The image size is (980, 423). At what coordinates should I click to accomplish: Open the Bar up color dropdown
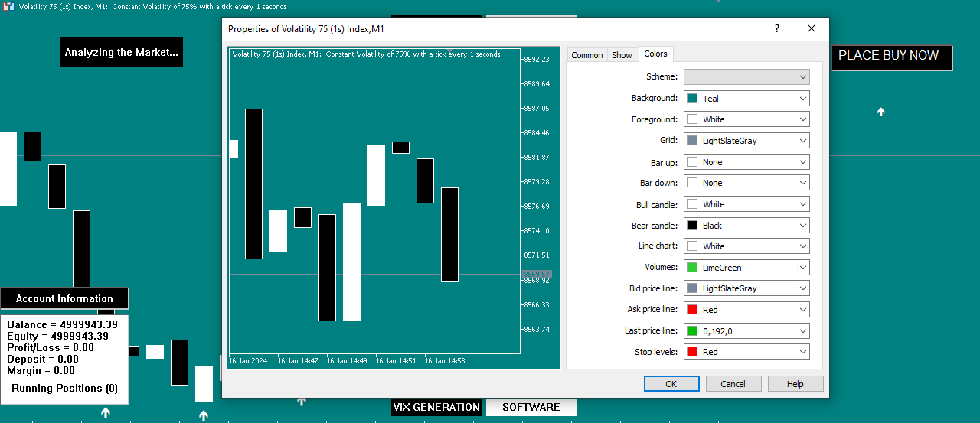pyautogui.click(x=746, y=162)
